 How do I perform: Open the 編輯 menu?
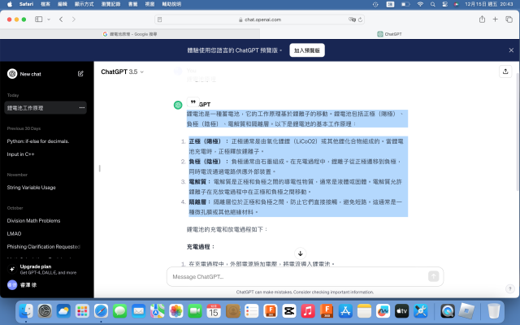63,4
